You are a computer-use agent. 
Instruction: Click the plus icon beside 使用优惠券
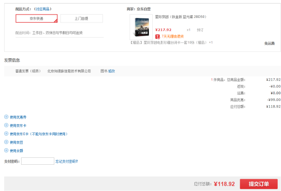click(6, 117)
